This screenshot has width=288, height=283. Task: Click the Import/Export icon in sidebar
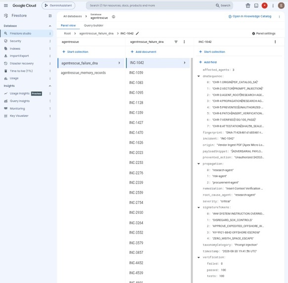coord(6,56)
